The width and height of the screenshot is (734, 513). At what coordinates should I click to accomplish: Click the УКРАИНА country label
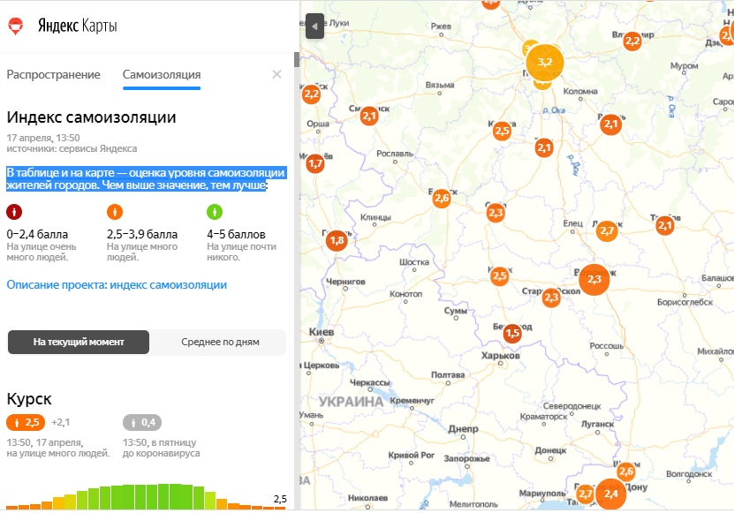click(351, 402)
